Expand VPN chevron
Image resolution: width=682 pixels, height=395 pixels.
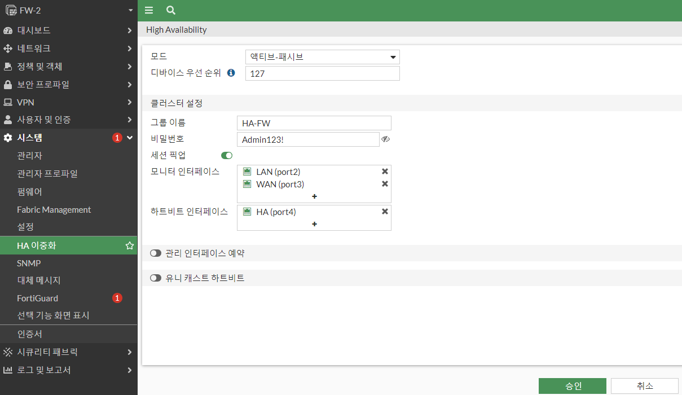tap(130, 102)
